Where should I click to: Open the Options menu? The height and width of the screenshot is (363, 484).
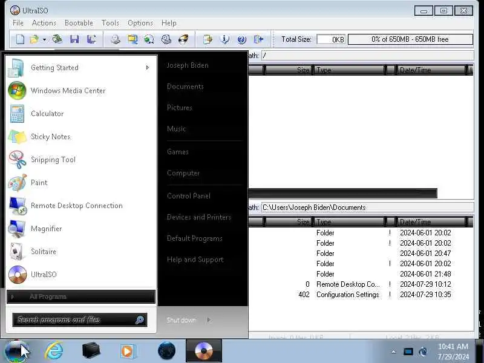pyautogui.click(x=140, y=23)
